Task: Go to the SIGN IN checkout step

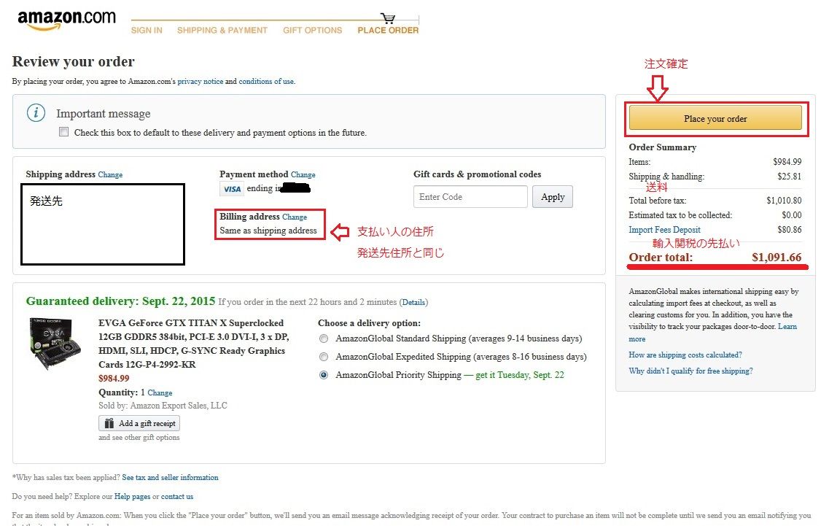Action: [147, 30]
